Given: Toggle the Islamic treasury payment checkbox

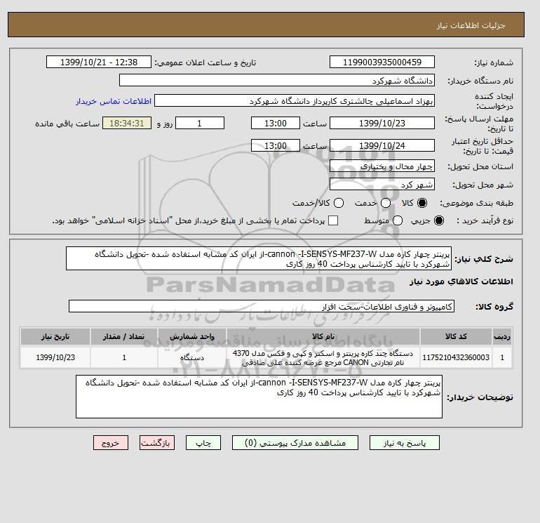Looking at the screenshot, I should coord(333,220).
